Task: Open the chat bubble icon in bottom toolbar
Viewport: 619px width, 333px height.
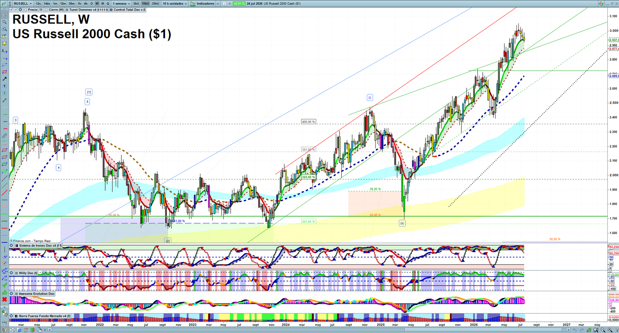Action: point(19,330)
